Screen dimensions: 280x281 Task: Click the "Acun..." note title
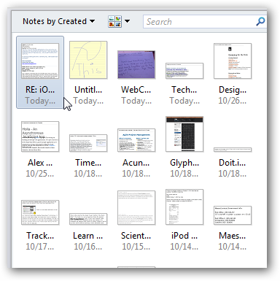(x=136, y=163)
